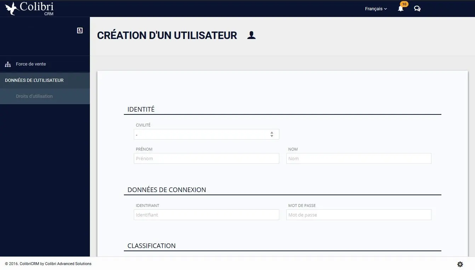Screen dimensions: 475x270
Task: Click the Classification section heading
Action: [151, 246]
